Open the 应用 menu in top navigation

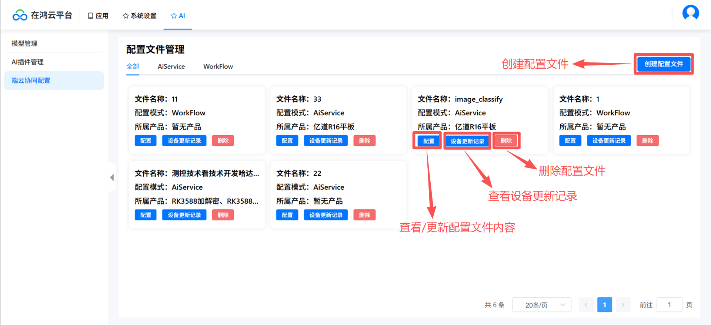click(98, 16)
